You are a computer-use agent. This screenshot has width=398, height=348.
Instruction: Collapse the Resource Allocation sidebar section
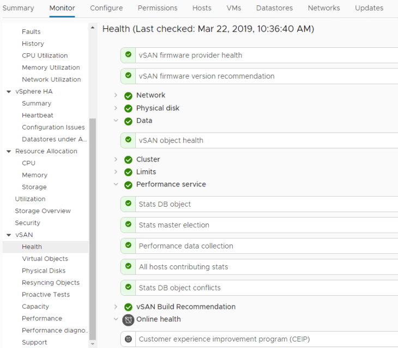pos(9,151)
